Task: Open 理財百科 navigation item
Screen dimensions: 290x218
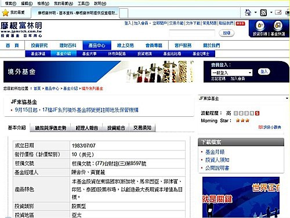Action: click(x=68, y=45)
